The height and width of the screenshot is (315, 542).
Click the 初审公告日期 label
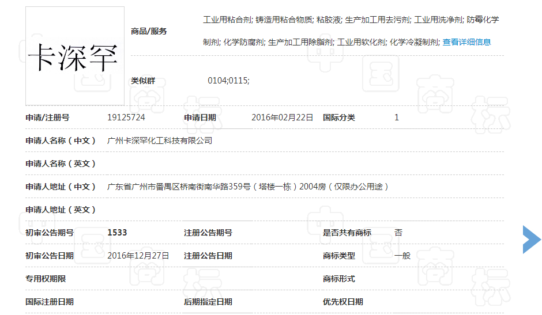[x=50, y=256]
